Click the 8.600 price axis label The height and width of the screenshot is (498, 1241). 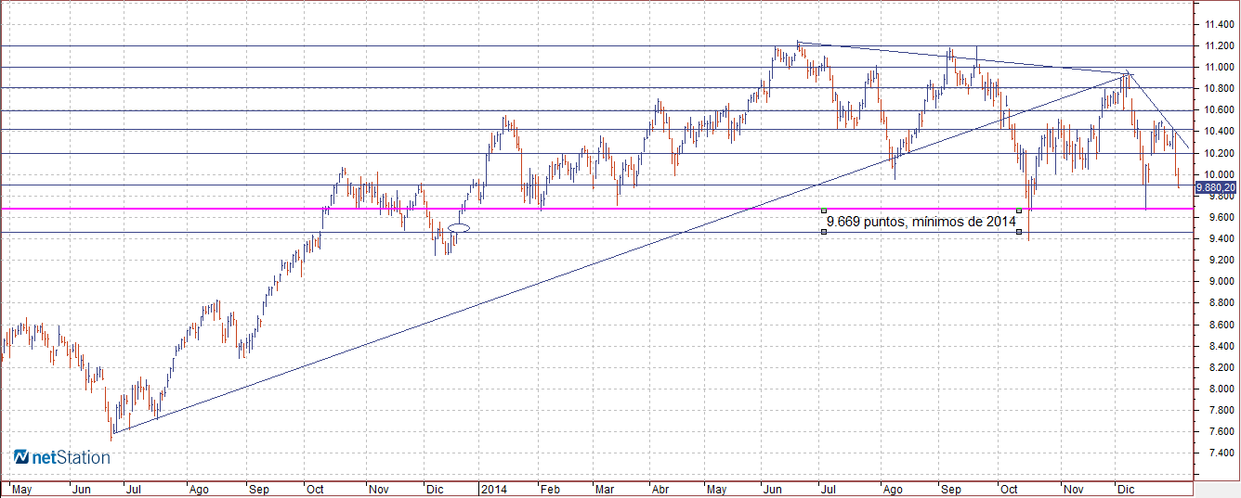point(1222,325)
